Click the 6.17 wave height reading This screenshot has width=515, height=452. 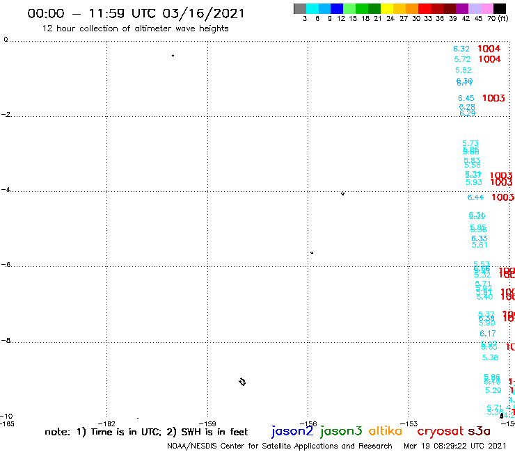pyautogui.click(x=488, y=334)
